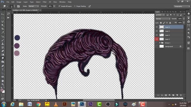The width and height of the screenshot is (191, 107).
Task: Select the Eyedropper tool
Action: [3, 32]
